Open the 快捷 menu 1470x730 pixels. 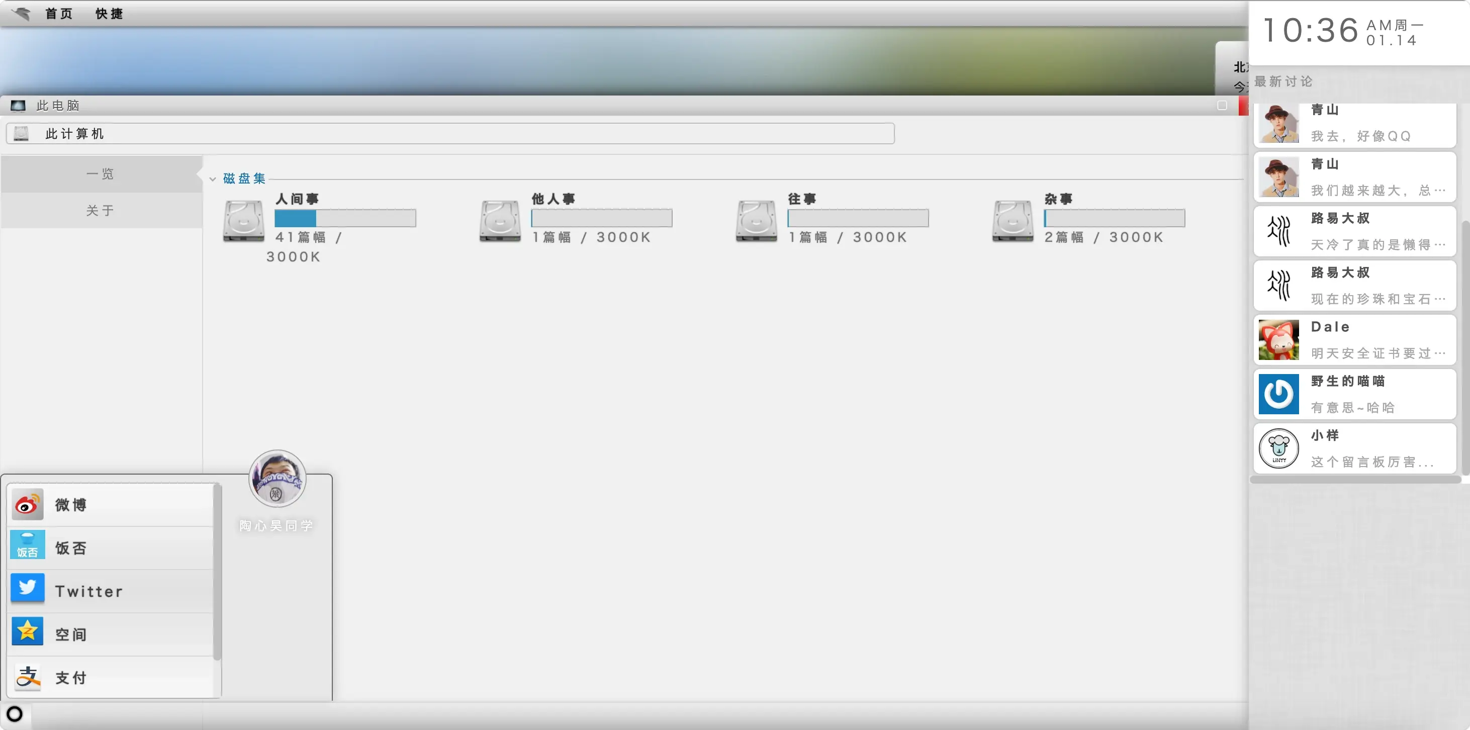[x=109, y=14]
